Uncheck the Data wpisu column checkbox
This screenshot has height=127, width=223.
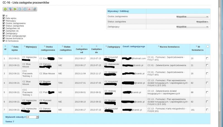click(x=4, y=18)
